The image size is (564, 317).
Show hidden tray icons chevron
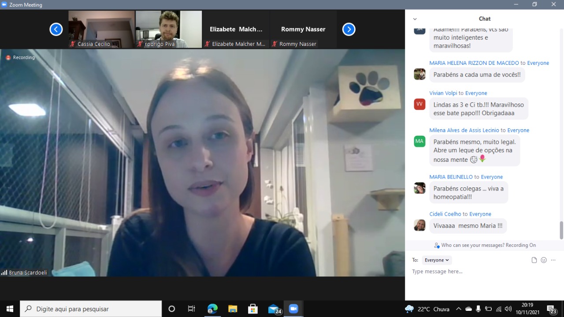(x=458, y=309)
